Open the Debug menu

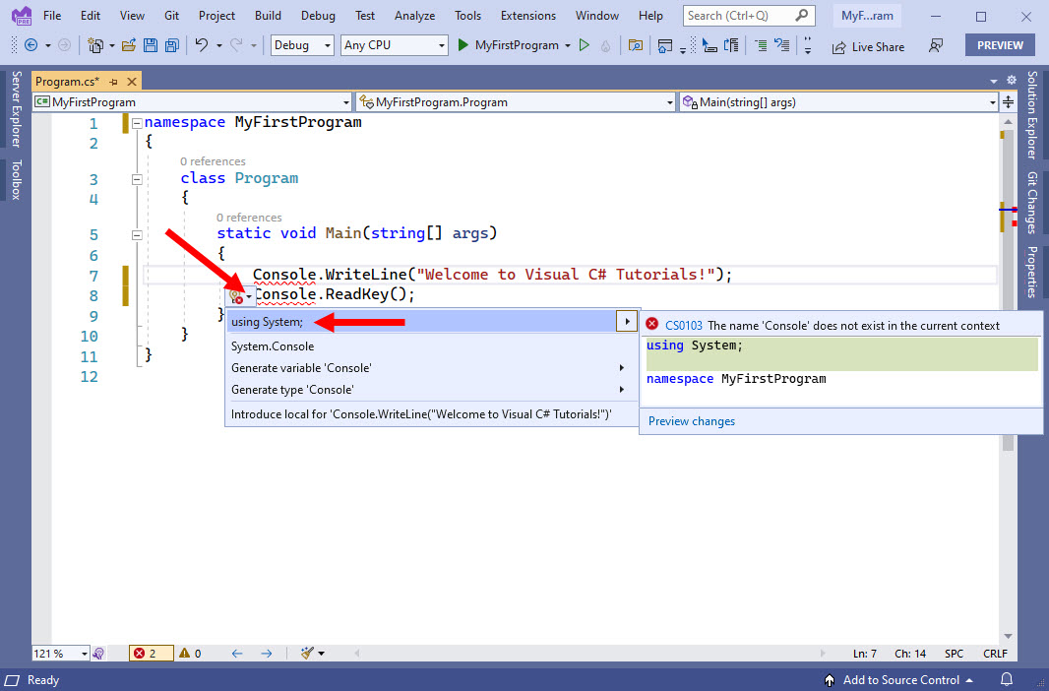tap(318, 15)
